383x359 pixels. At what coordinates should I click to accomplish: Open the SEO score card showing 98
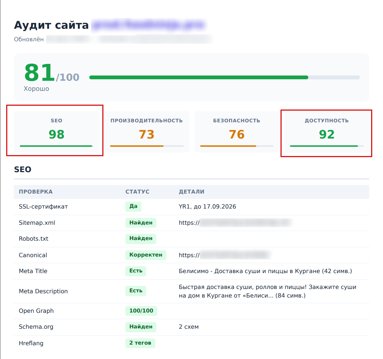tap(57, 131)
